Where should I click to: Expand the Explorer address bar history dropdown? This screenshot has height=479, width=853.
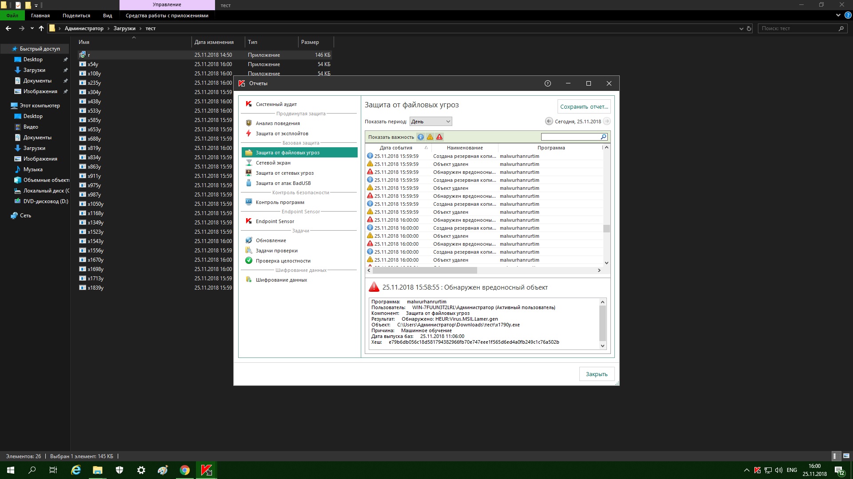click(x=741, y=28)
